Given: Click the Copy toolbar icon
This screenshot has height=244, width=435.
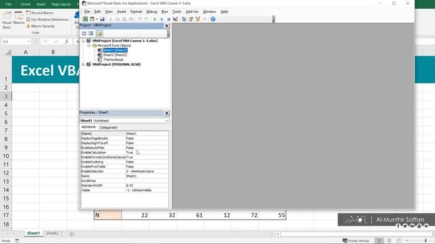Looking at the screenshot, I should (118, 19).
